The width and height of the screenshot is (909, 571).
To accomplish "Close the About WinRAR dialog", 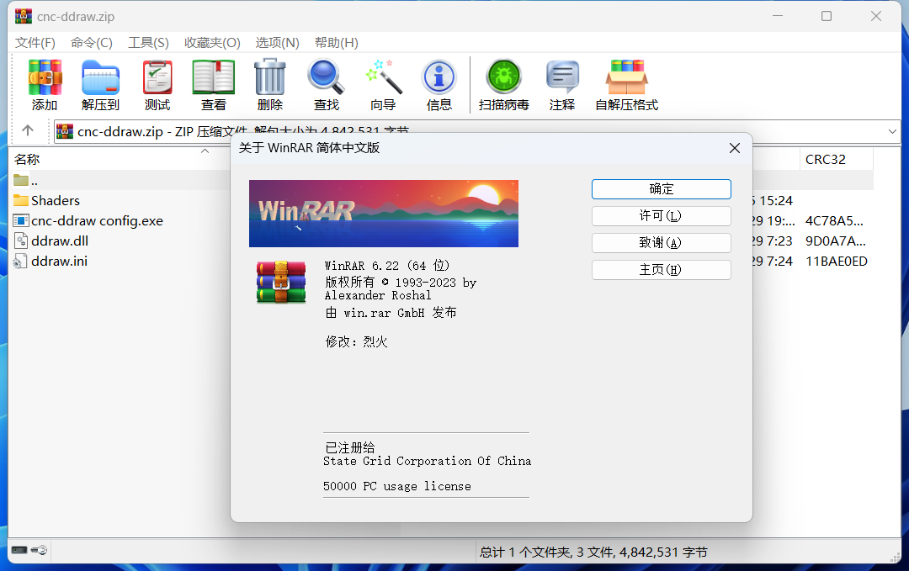I will 735,148.
